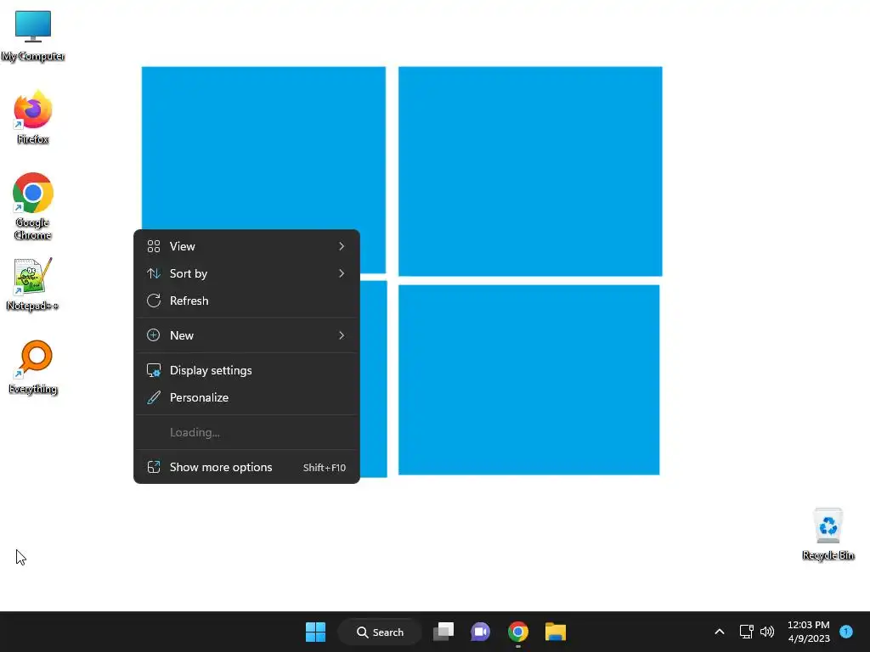870x652 pixels.
Task: Click the up-down arrows Sort icon
Action: pyautogui.click(x=154, y=273)
